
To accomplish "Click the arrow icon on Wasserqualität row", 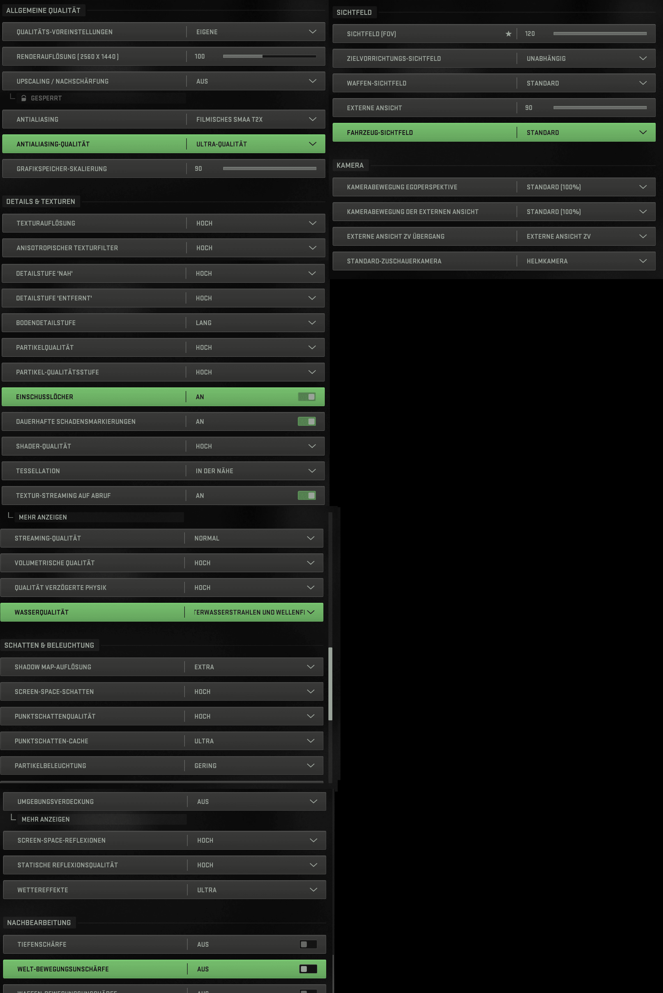I will tap(311, 612).
